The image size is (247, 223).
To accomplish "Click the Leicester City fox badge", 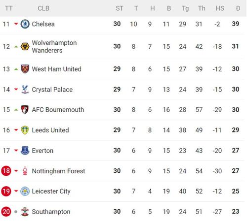I will pos(25,191).
